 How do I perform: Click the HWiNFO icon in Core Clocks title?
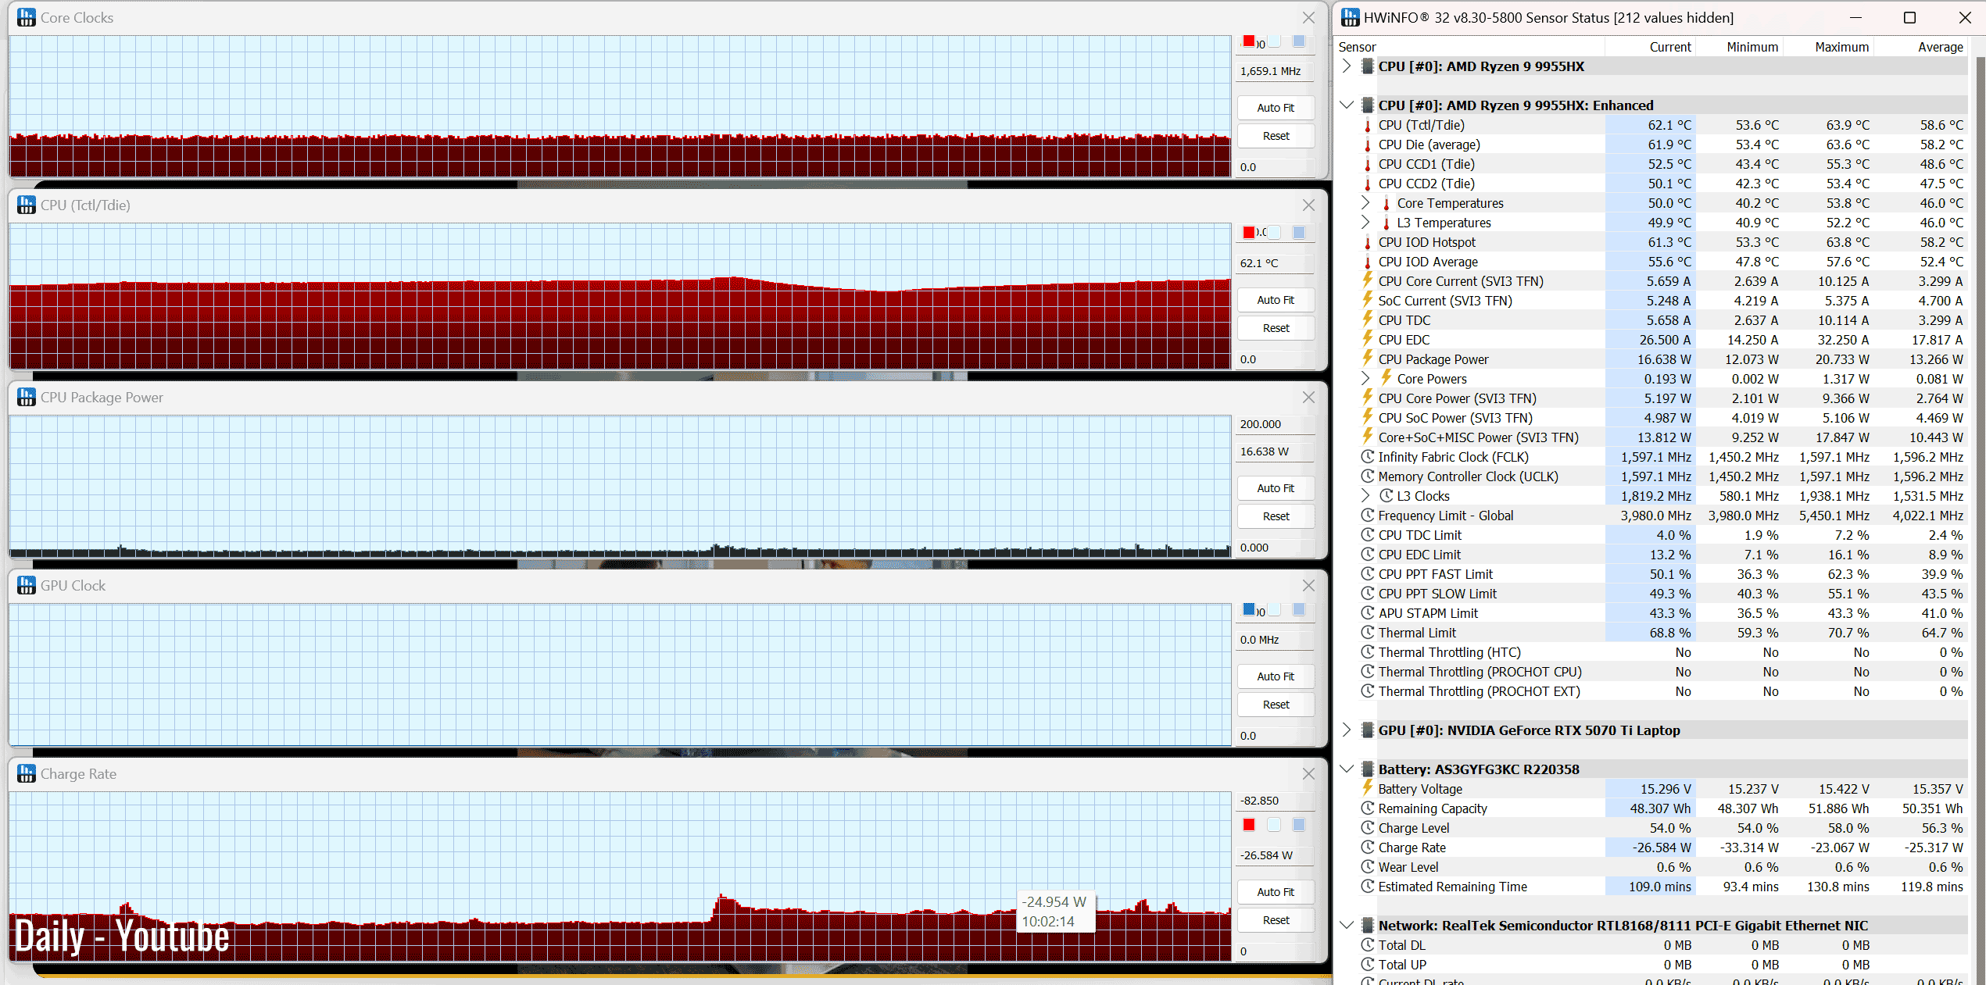coord(26,17)
